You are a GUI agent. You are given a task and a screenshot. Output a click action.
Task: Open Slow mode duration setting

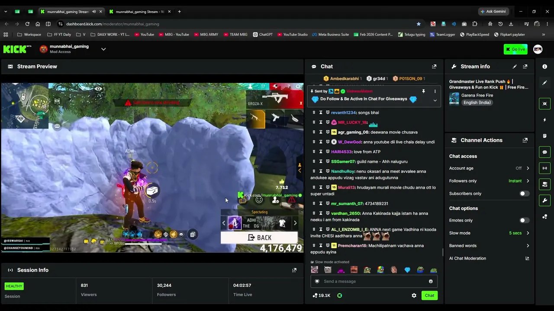[x=489, y=233]
